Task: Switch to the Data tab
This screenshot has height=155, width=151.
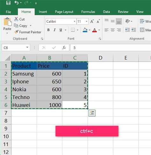Action: point(106,12)
